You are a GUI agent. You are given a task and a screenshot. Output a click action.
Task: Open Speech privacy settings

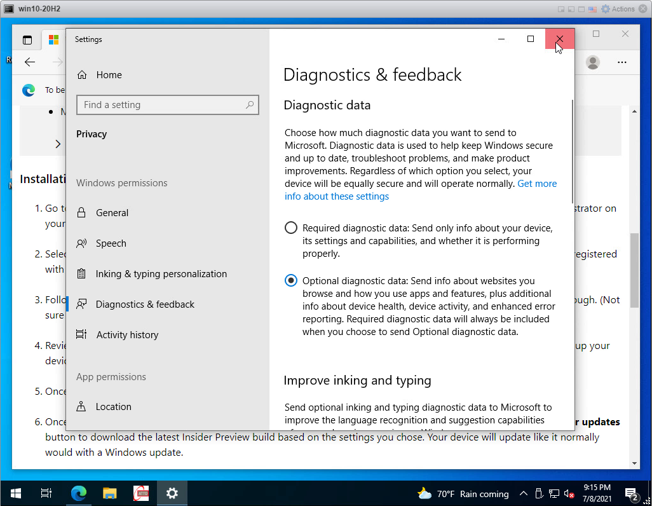click(x=102, y=243)
